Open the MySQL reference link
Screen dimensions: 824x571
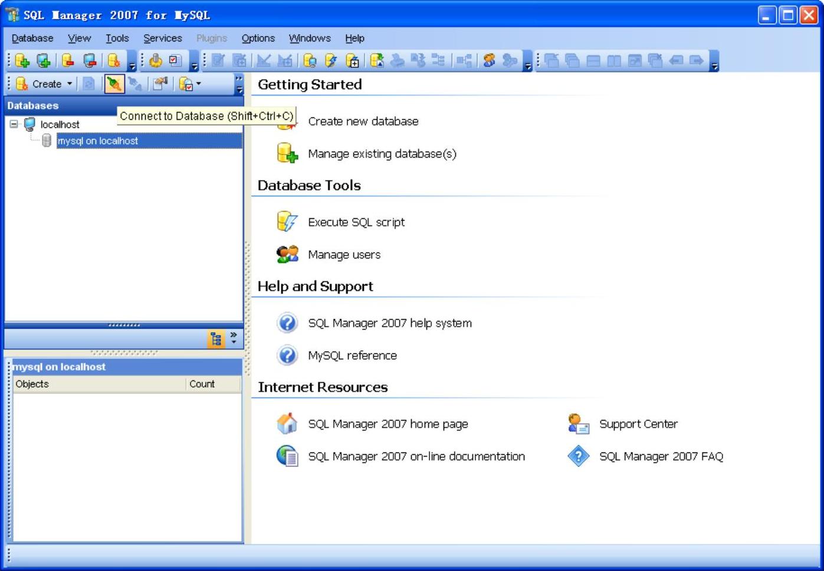pyautogui.click(x=352, y=355)
